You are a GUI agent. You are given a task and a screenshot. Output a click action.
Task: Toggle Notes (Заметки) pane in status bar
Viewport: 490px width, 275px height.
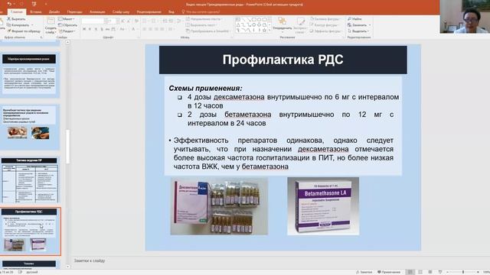[364, 272]
